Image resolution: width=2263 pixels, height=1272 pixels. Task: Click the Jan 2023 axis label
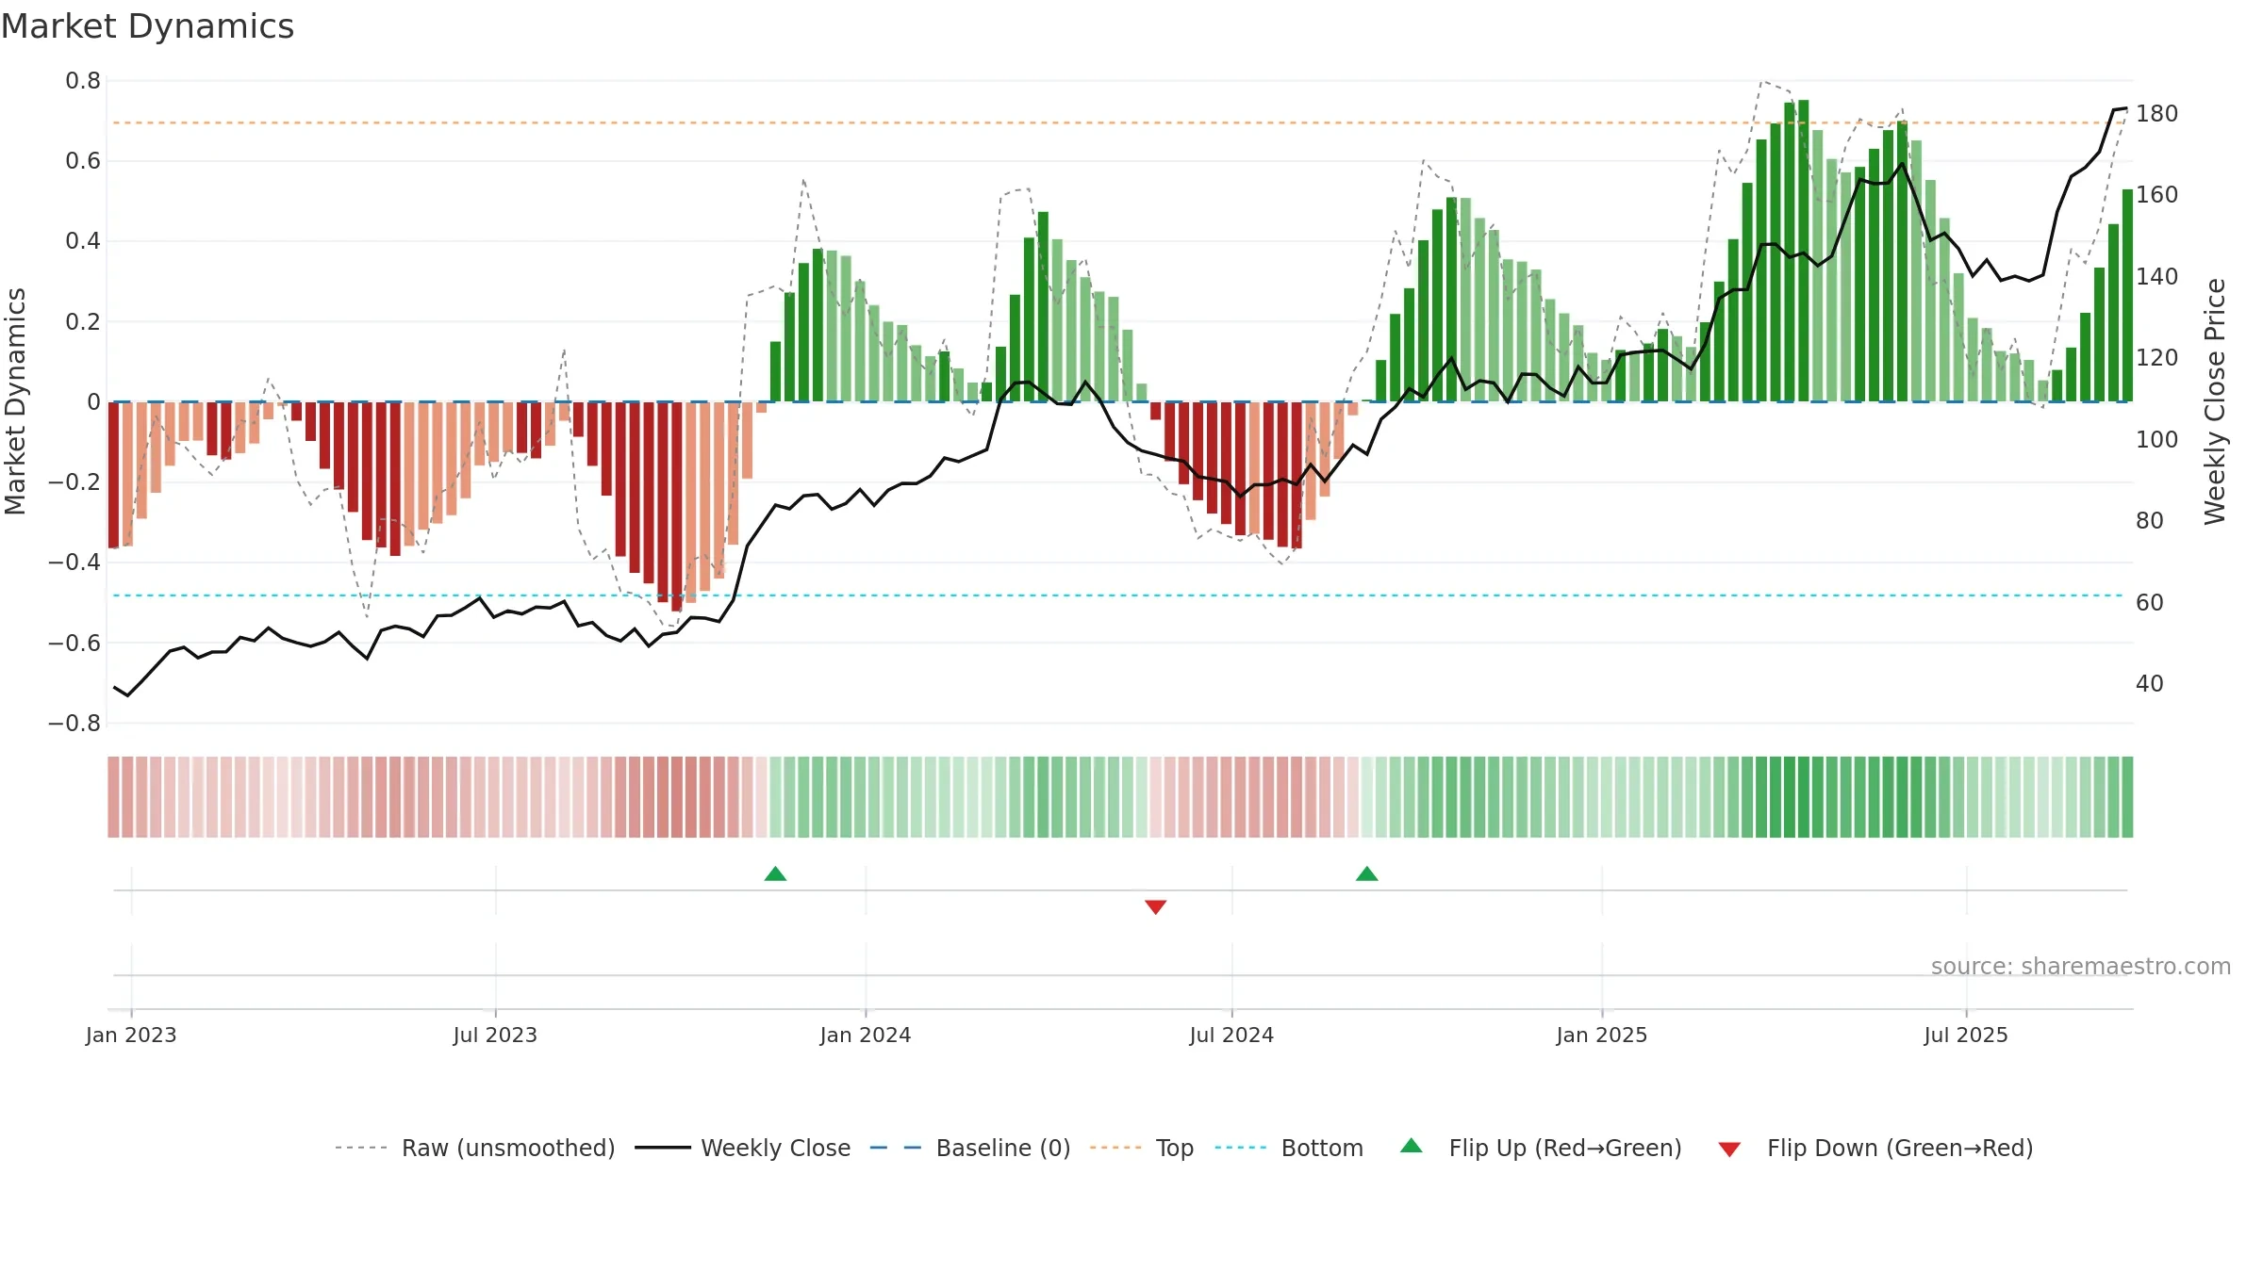click(131, 1035)
